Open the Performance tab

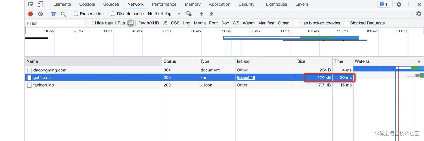(164, 4)
